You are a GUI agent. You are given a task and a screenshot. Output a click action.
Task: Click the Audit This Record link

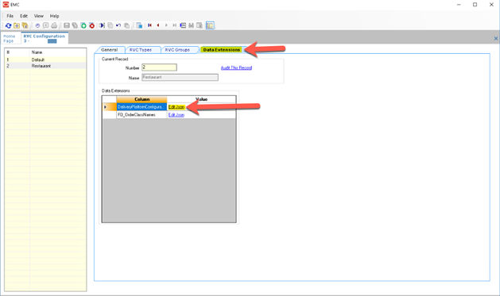coord(236,67)
